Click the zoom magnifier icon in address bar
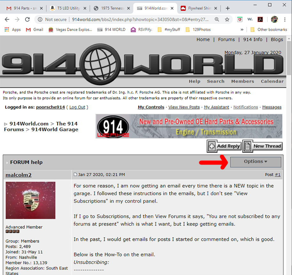292x275 pixels. tap(217, 20)
